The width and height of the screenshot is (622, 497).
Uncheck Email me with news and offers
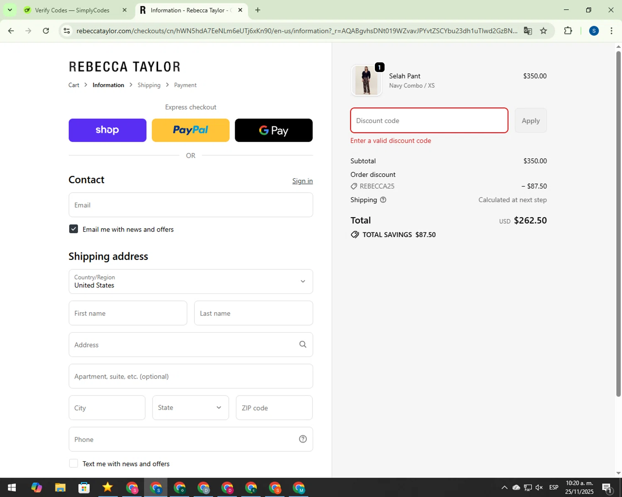pyautogui.click(x=73, y=229)
